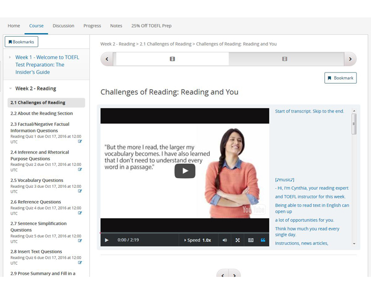Open the Notes tab

click(116, 26)
